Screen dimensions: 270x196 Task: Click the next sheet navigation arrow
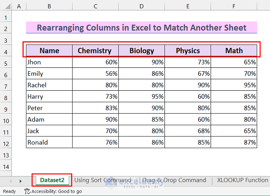pos(21,181)
